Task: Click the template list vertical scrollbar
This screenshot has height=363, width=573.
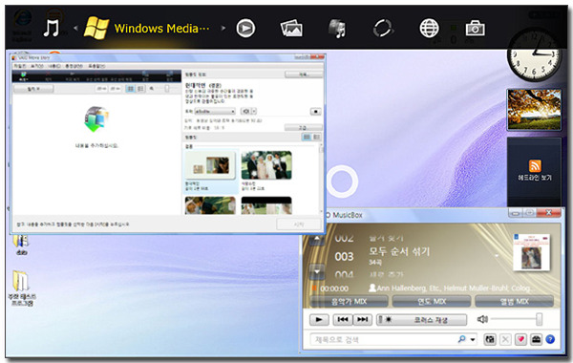Action: [x=321, y=180]
